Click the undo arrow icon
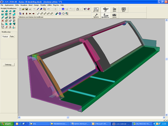This screenshot has height=126, width=168. tap(49, 9)
